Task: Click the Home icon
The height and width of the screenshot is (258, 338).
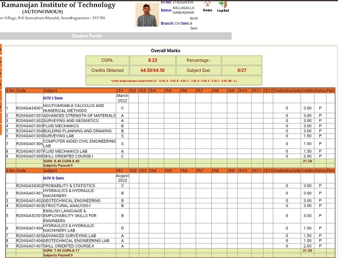Action: (x=208, y=4)
